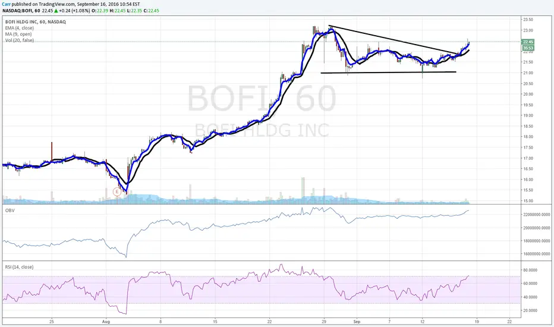This screenshot has width=554, height=327.
Task: Select the 'Vol (20, false)' indicator label
Action: point(20,40)
